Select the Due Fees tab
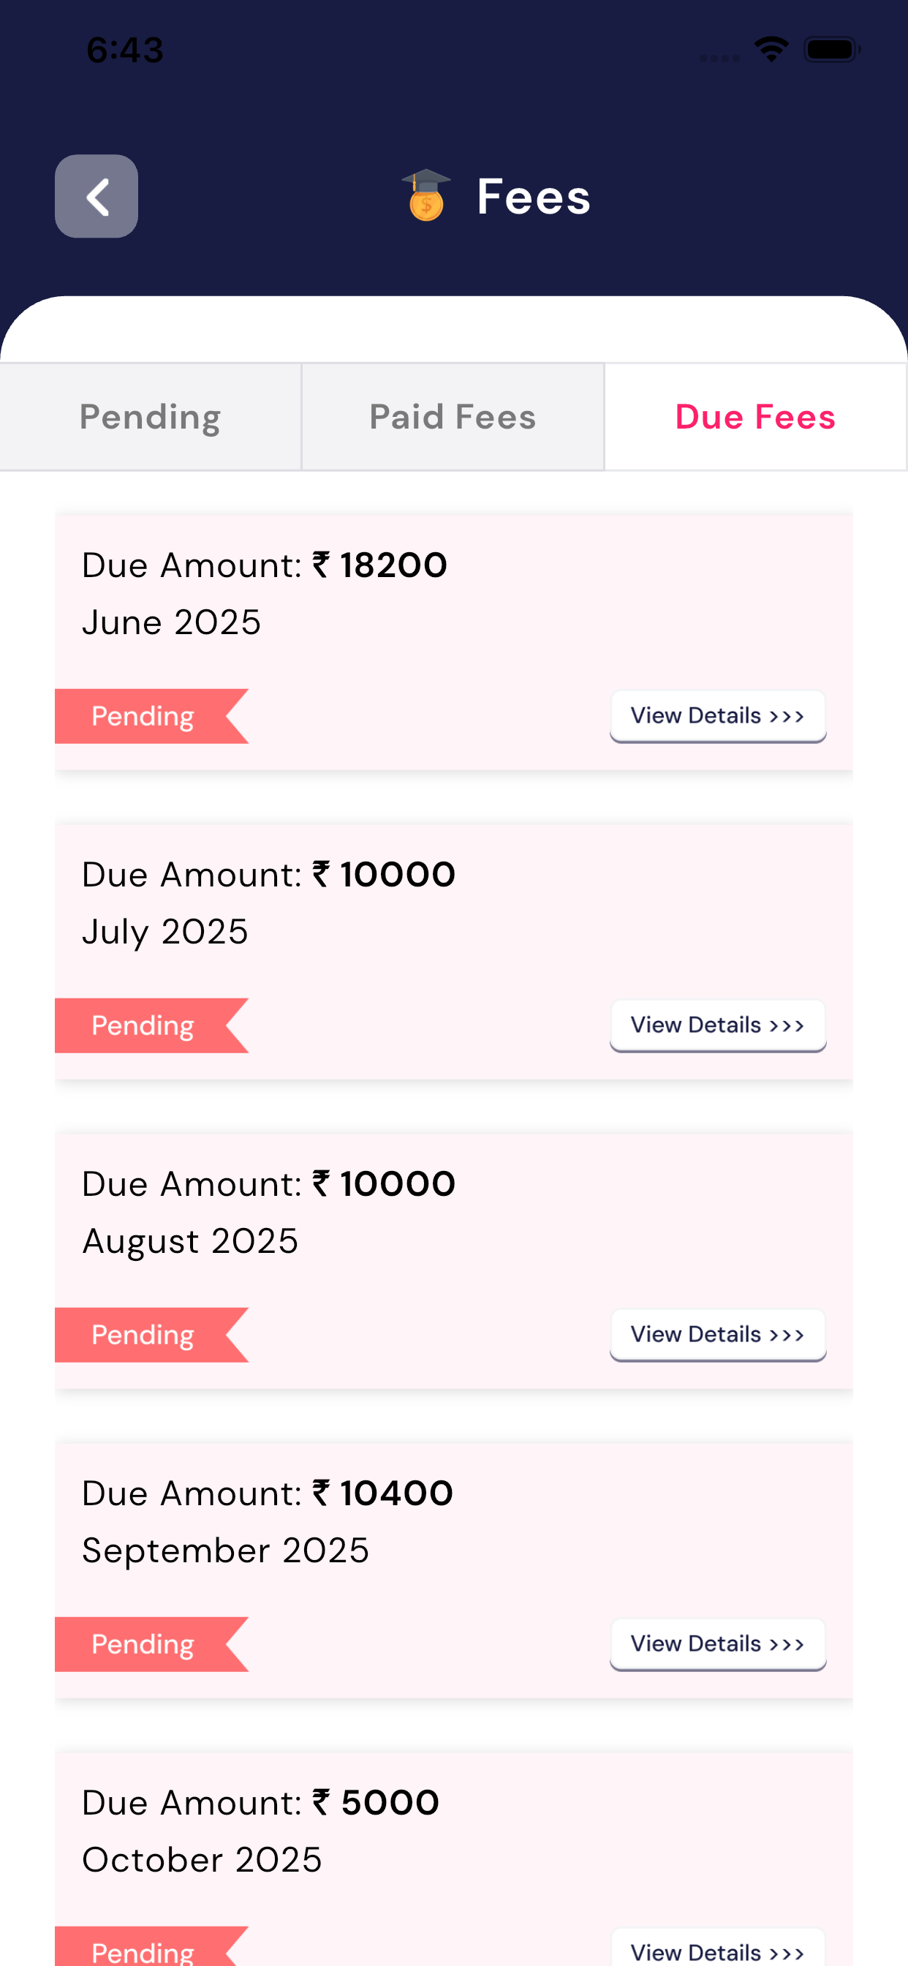Screen dimensions: 908x1966 click(x=755, y=417)
